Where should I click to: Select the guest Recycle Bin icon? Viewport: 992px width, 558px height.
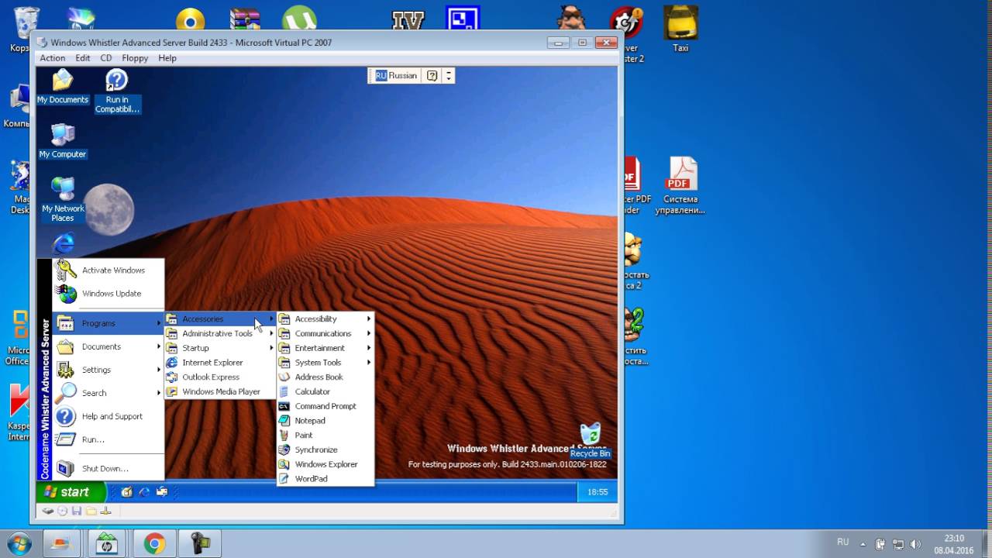tap(591, 441)
